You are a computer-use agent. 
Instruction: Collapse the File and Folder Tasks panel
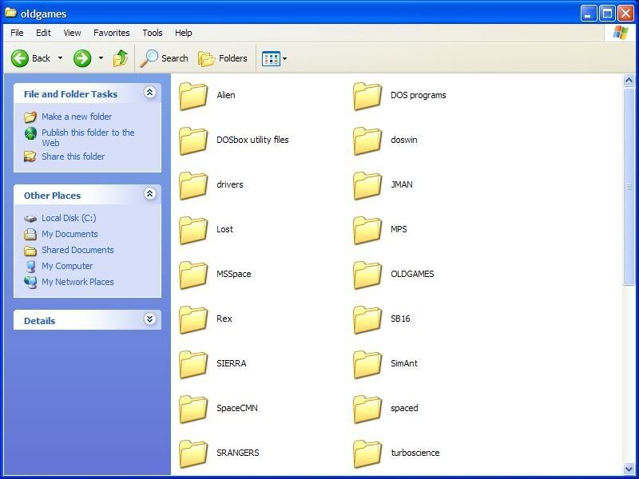pos(149,93)
